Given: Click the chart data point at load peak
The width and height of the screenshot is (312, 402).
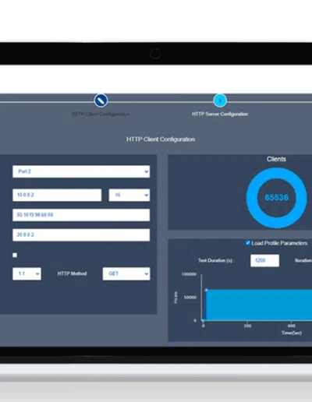Looking at the screenshot, I should 206,290.
